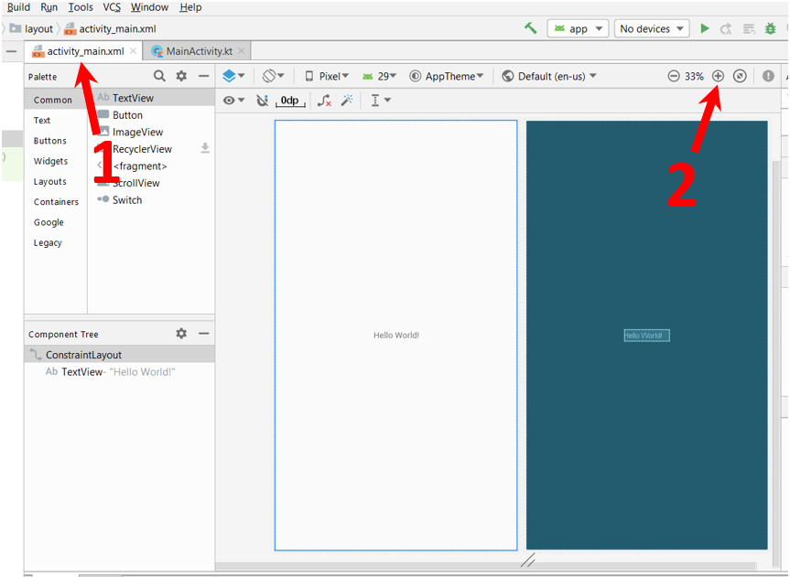
Task: Clear all constraints icon
Action: tap(324, 101)
